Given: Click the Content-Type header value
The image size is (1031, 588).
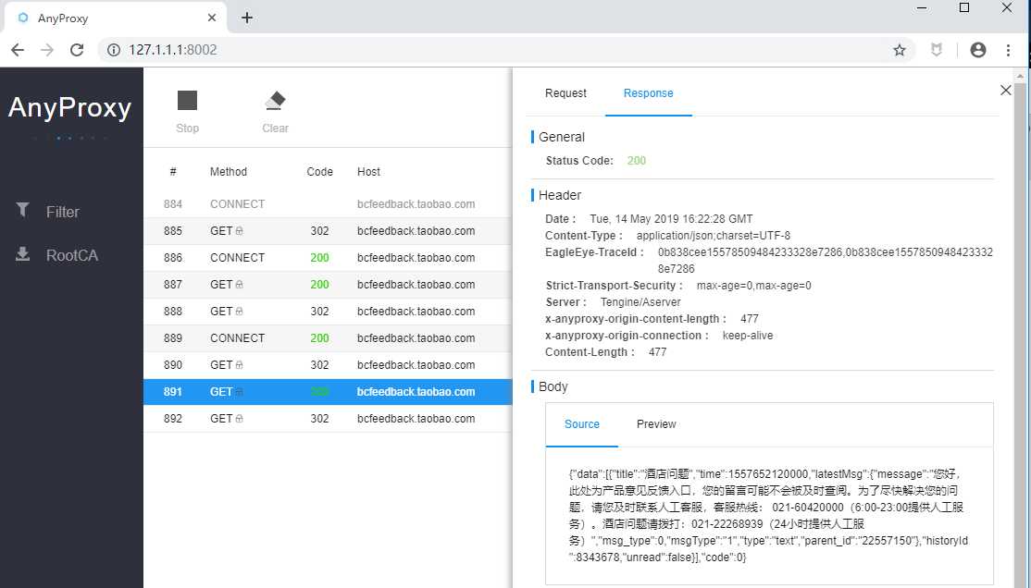Looking at the screenshot, I should pyautogui.click(x=714, y=235).
